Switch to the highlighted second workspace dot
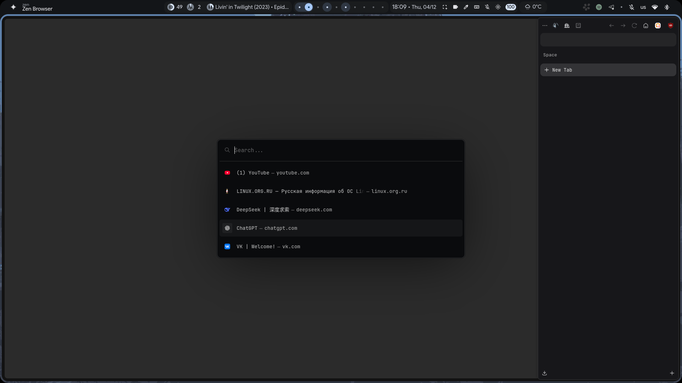682x383 pixels. (309, 7)
